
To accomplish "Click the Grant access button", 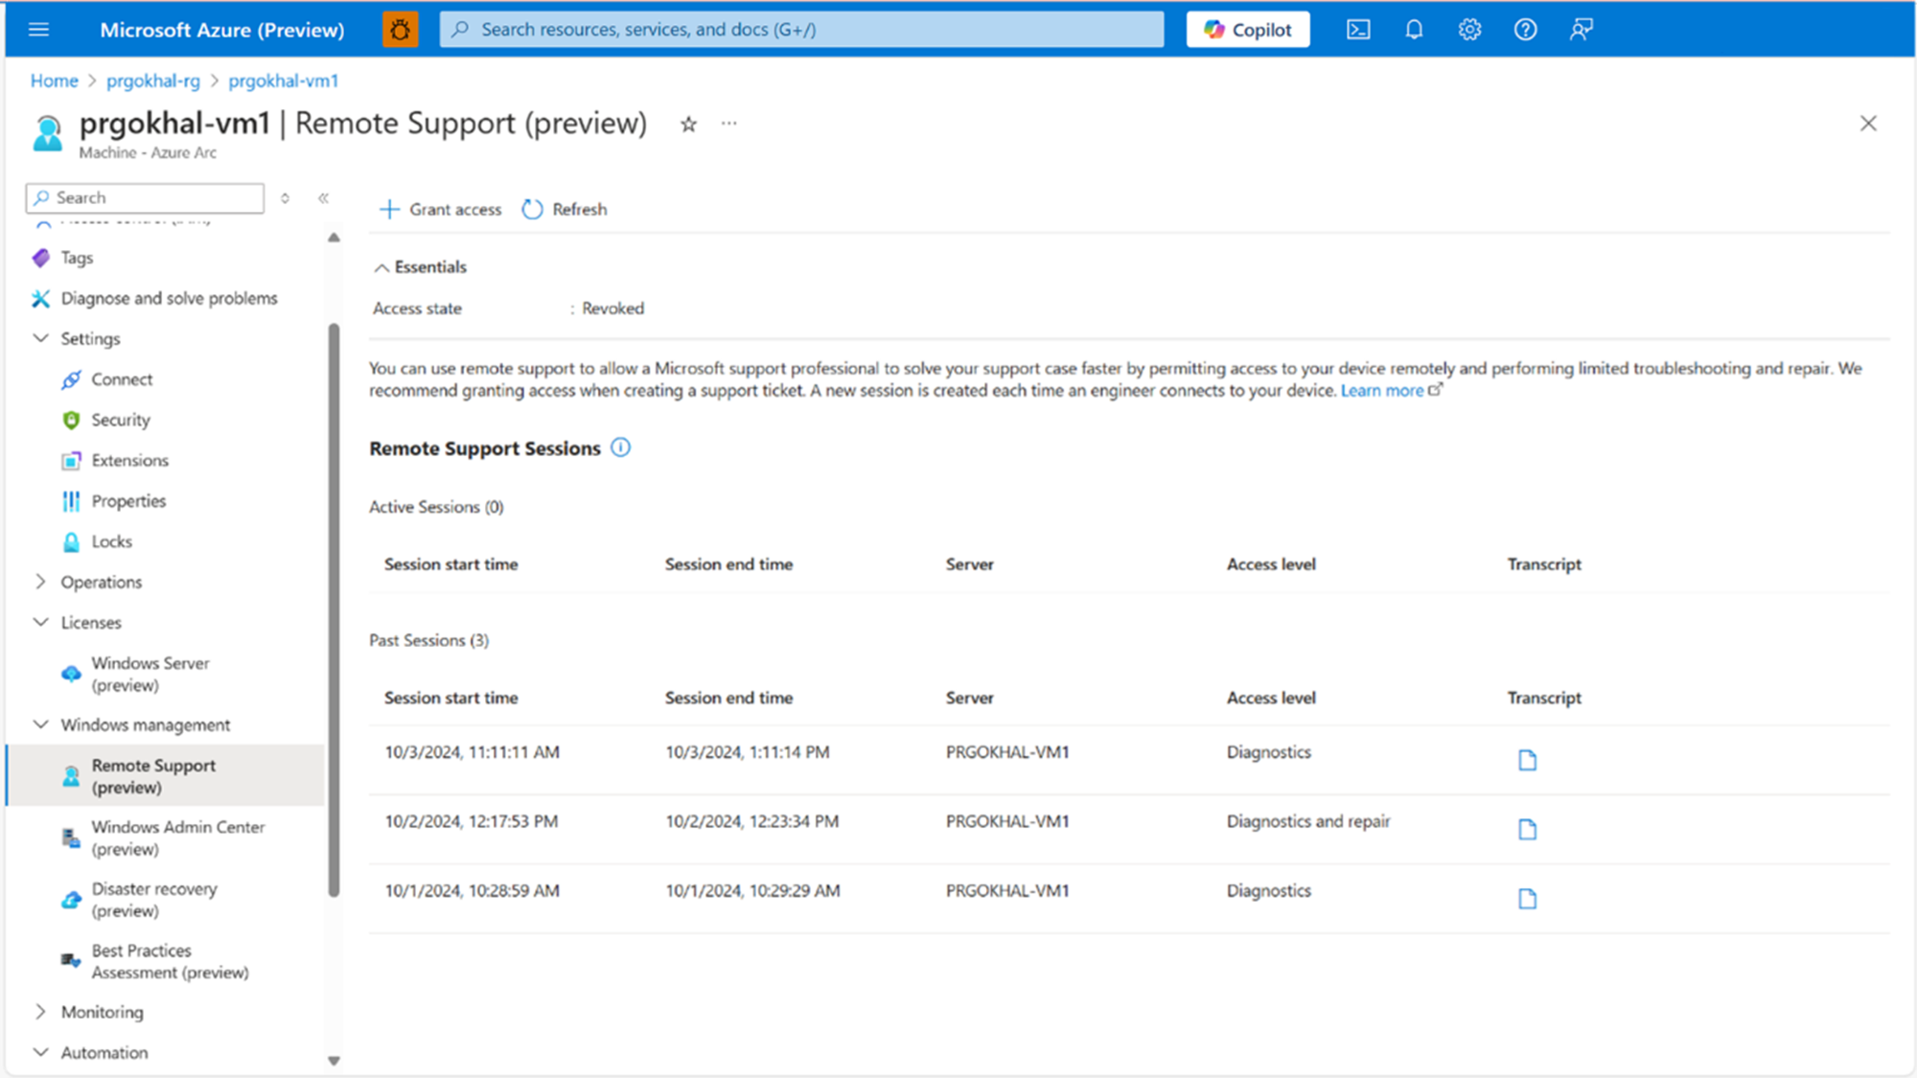I will click(x=441, y=209).
